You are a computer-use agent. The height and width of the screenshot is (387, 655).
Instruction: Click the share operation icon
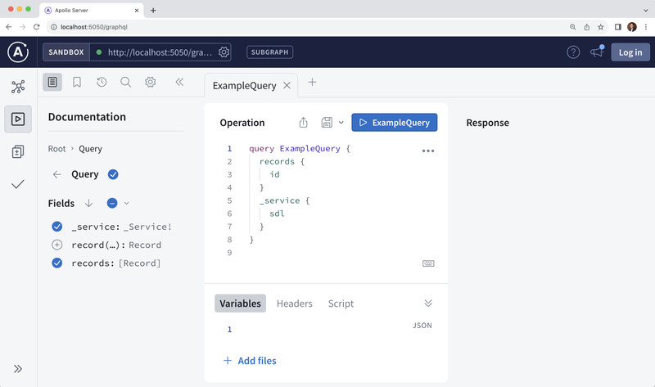304,123
